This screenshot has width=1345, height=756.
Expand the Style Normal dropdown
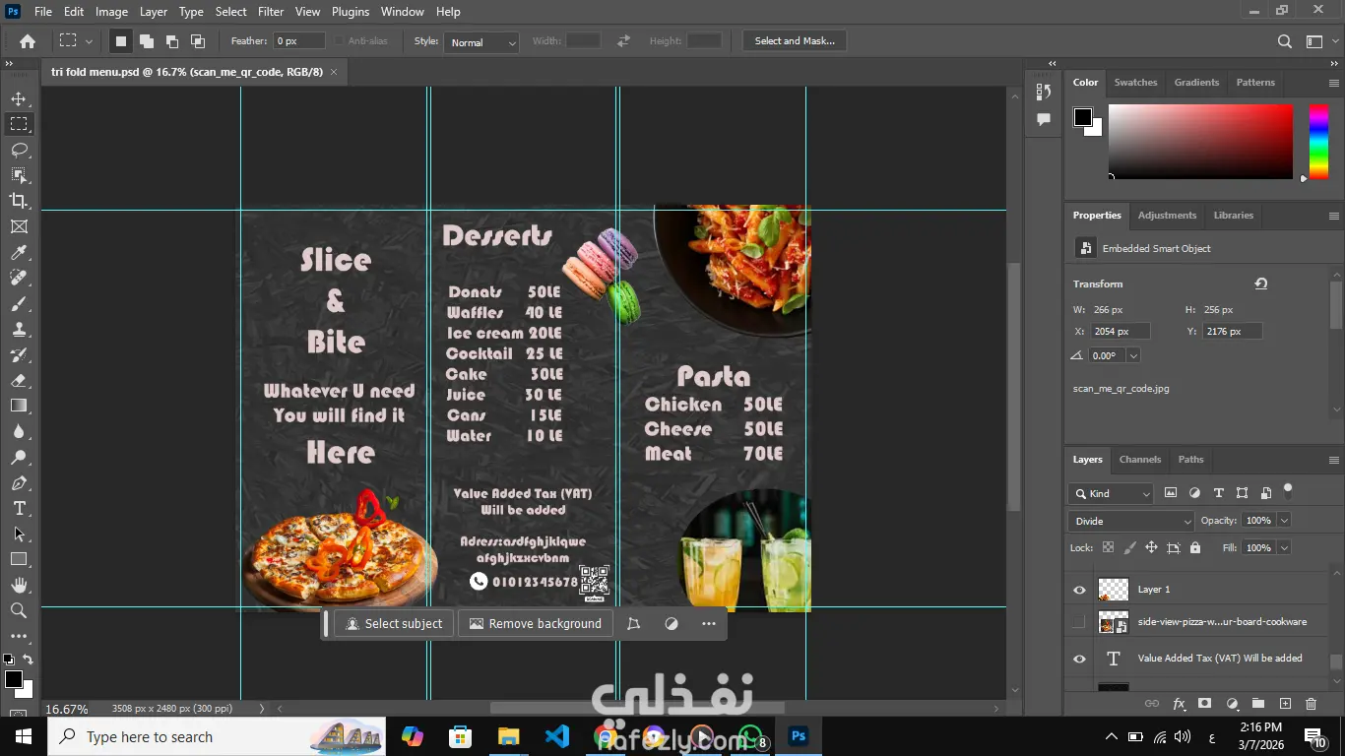[480, 42]
